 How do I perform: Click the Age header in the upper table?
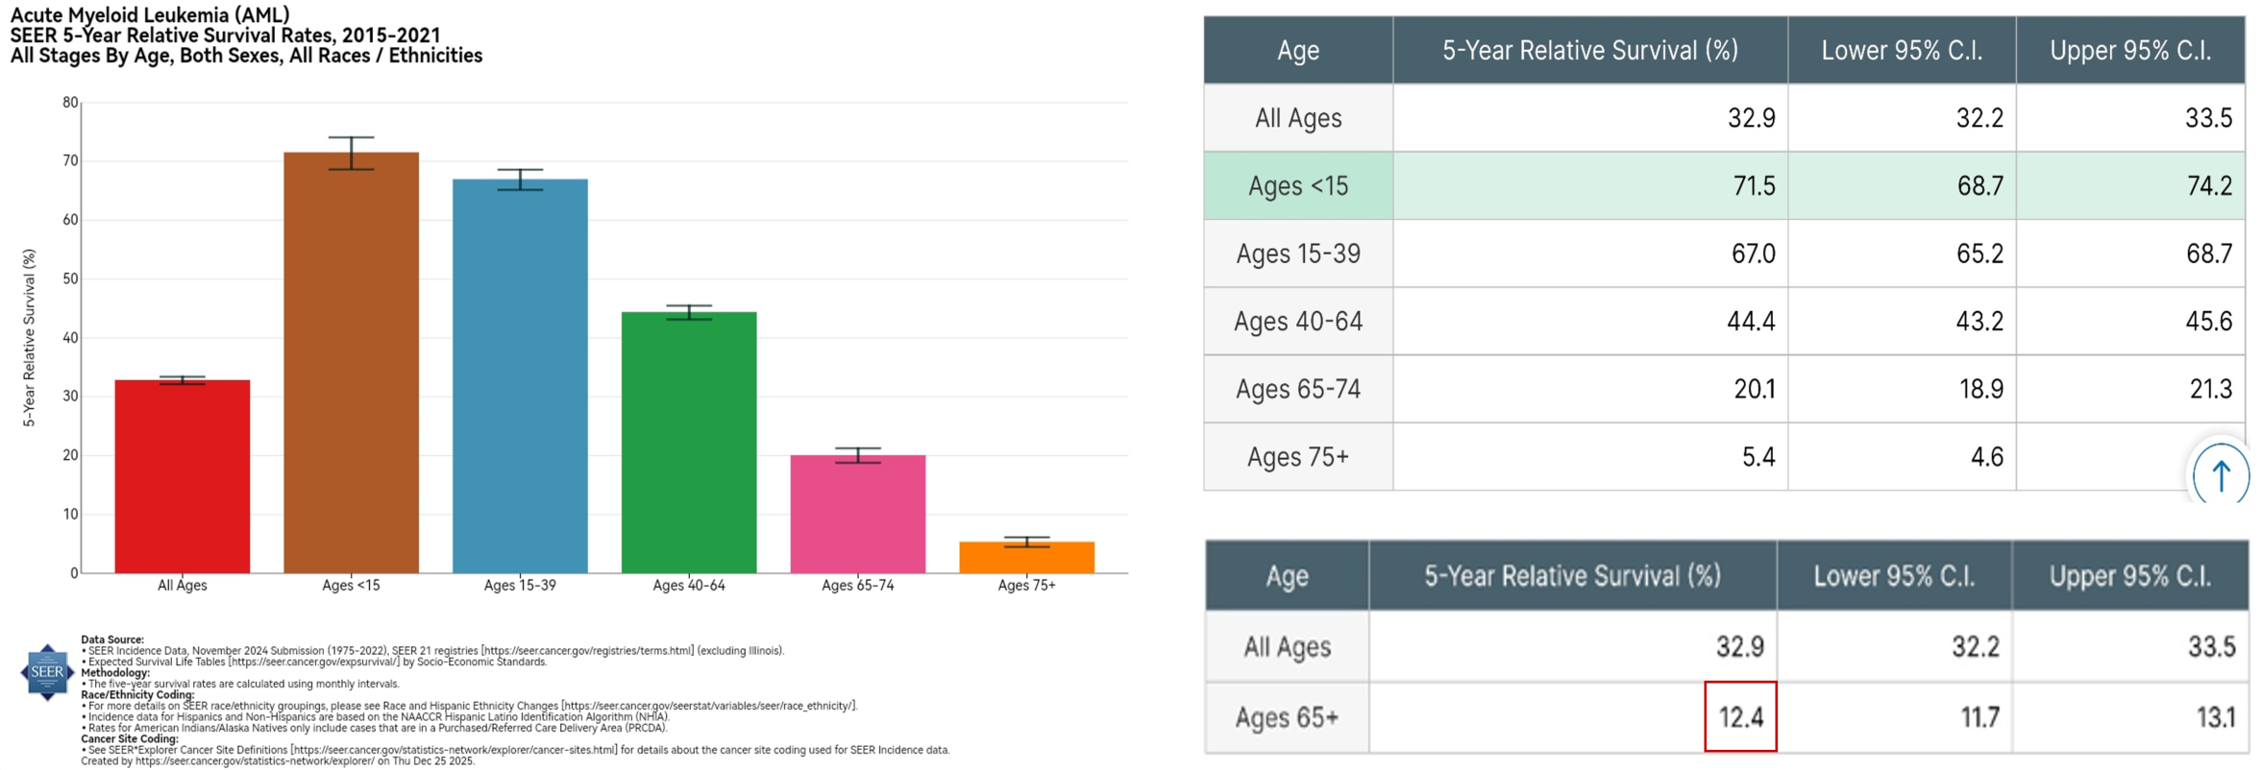point(1297,51)
